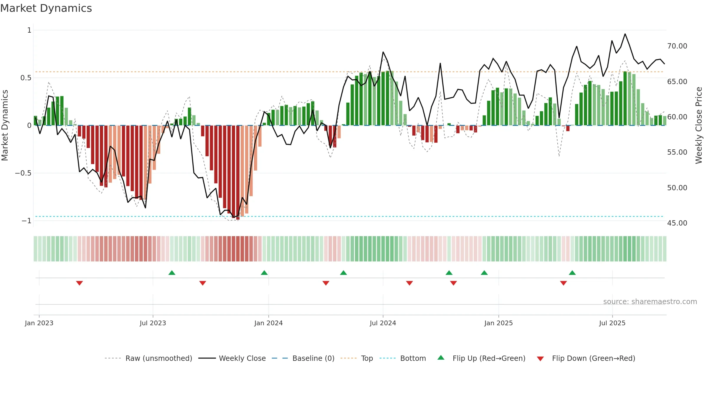Click the 65.00 price axis tick
The image size is (707, 397).
point(677,81)
